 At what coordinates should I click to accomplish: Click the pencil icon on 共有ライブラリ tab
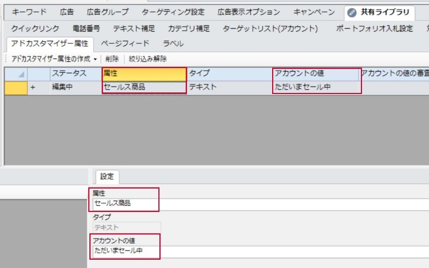pos(352,12)
